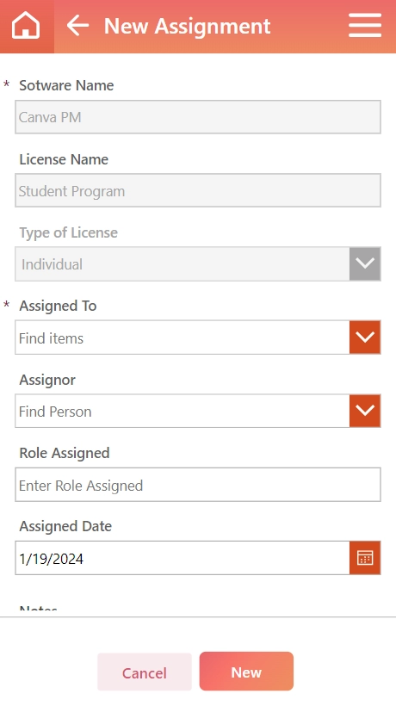Viewport: 396px width, 706px height.
Task: Click the New Assignment header title
Action: tap(187, 26)
